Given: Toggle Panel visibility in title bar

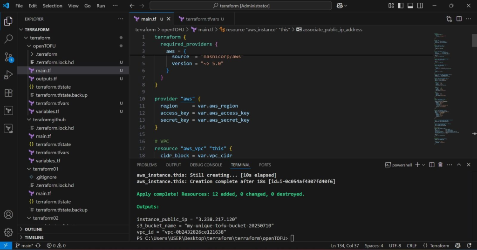Looking at the screenshot, I should pos(410,6).
